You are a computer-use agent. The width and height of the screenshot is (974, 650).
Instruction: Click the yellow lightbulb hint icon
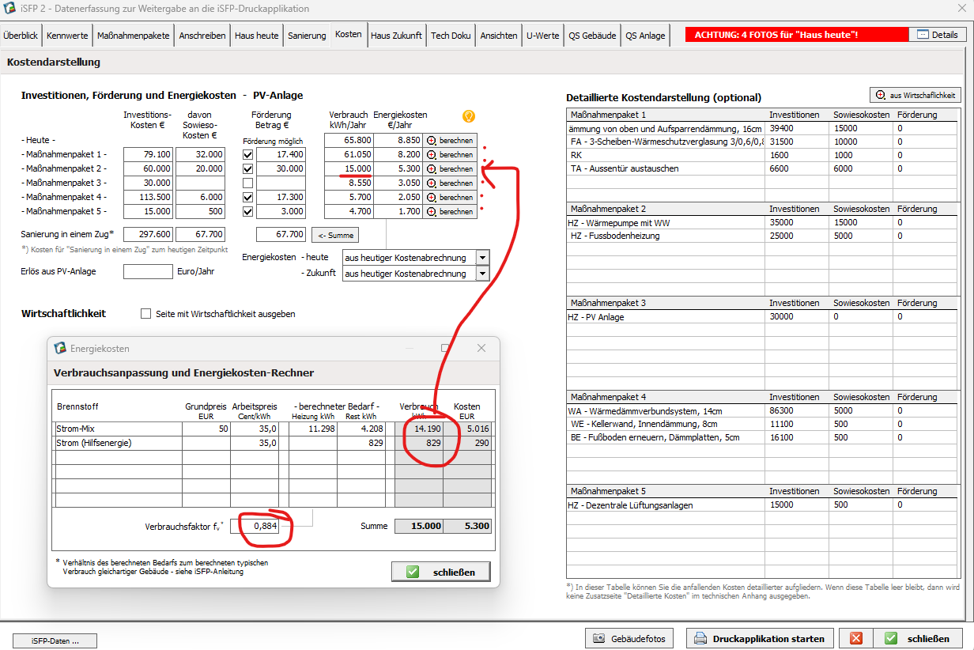tap(469, 117)
